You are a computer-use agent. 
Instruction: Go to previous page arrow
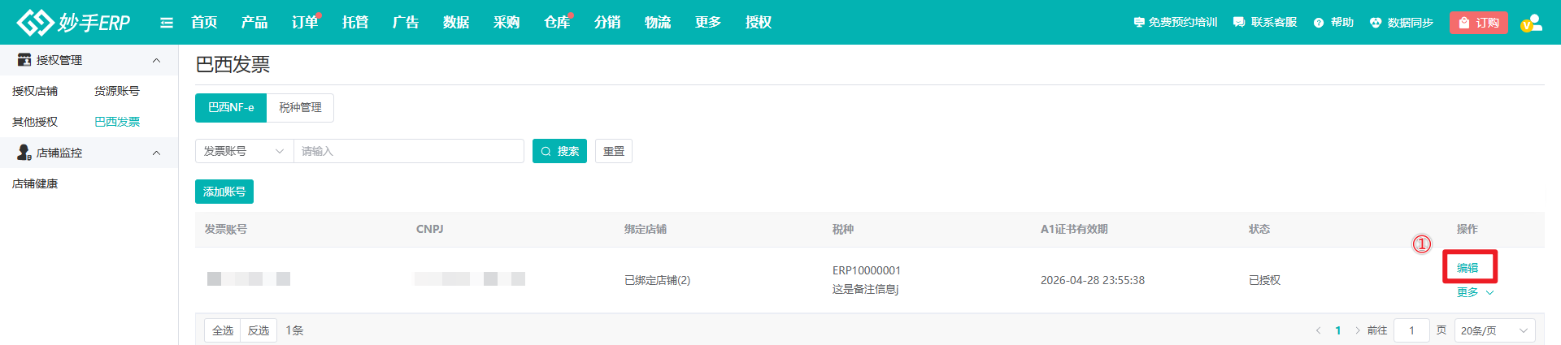click(1318, 330)
